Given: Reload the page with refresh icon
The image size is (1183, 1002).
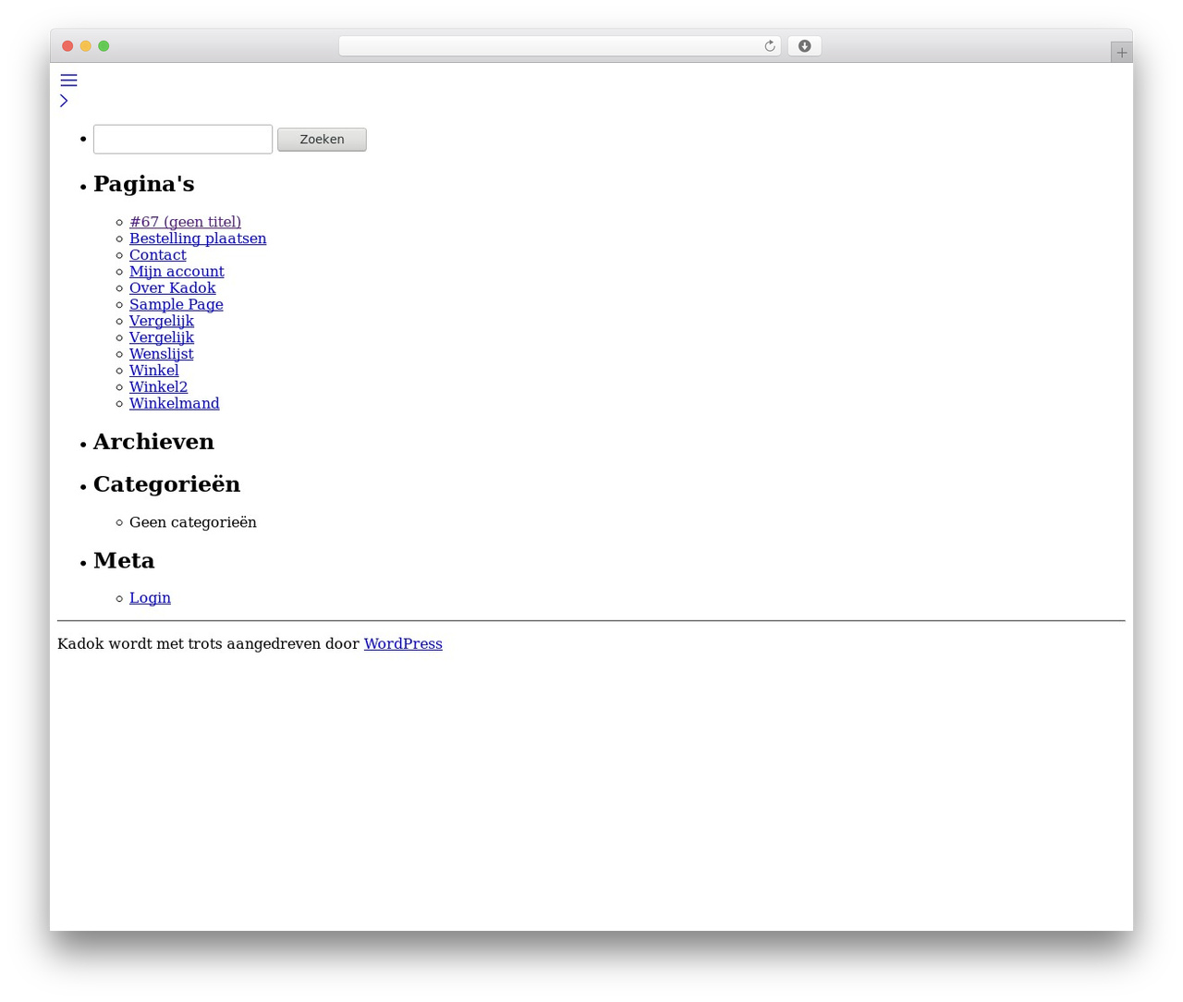Looking at the screenshot, I should click(769, 46).
